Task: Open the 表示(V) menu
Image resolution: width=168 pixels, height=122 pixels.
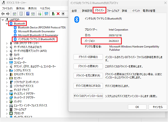Action: [x=32, y=8]
